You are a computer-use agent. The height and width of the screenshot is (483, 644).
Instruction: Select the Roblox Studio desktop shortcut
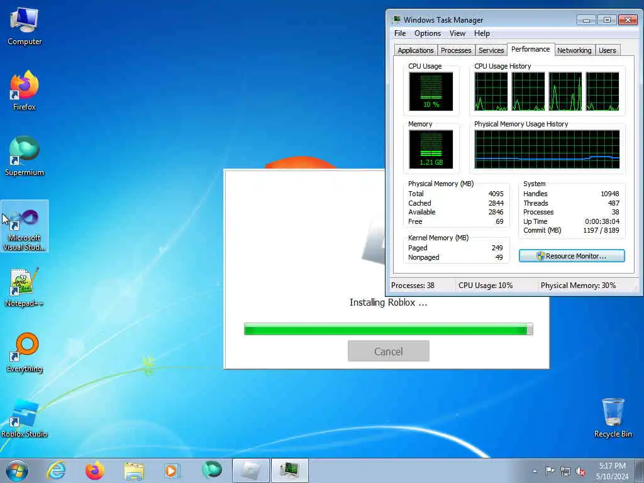(25, 418)
